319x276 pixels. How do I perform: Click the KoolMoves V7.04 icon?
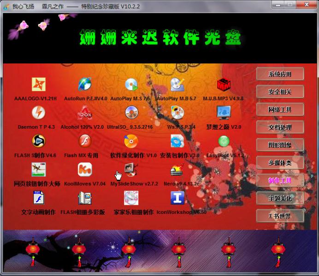tap(85, 169)
